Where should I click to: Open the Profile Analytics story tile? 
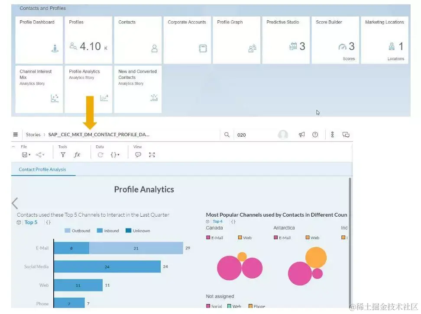pyautogui.click(x=88, y=89)
